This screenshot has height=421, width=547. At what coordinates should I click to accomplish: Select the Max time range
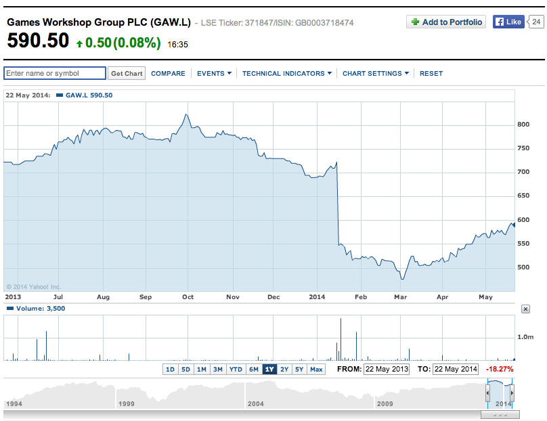(x=316, y=370)
